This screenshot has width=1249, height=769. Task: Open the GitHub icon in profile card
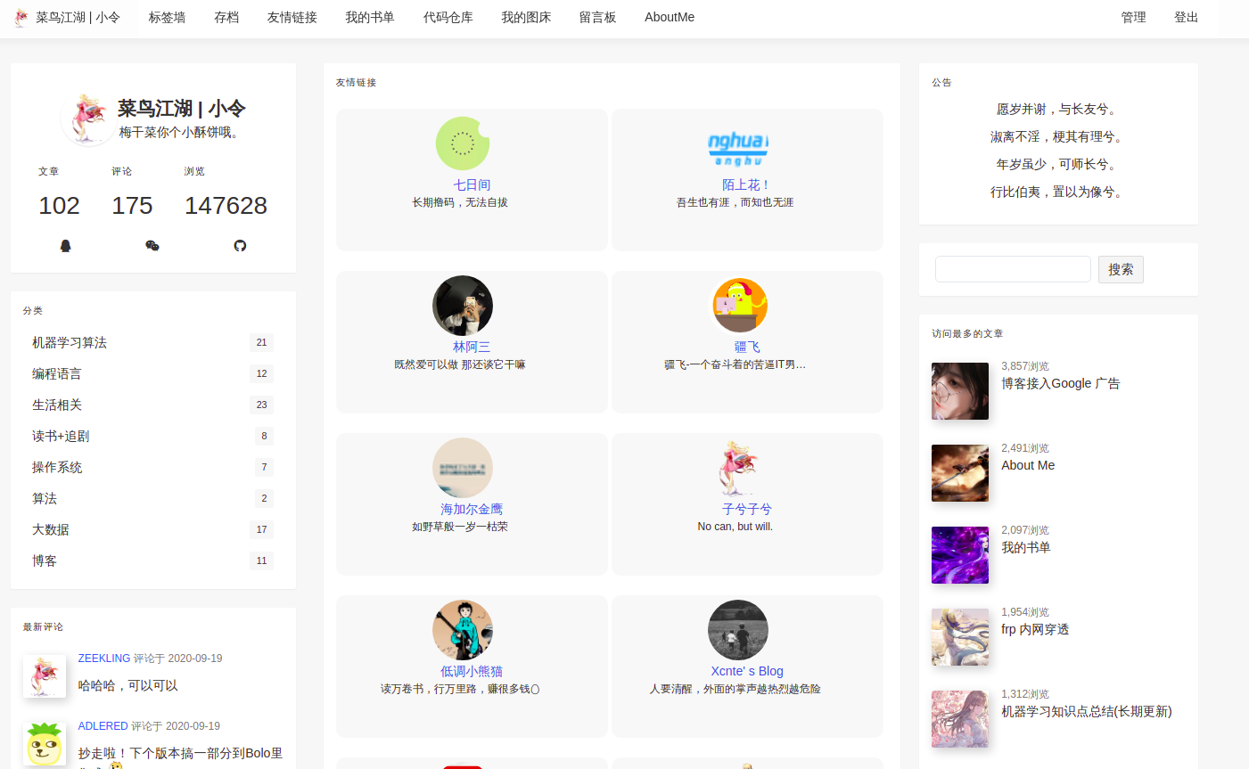coord(240,246)
